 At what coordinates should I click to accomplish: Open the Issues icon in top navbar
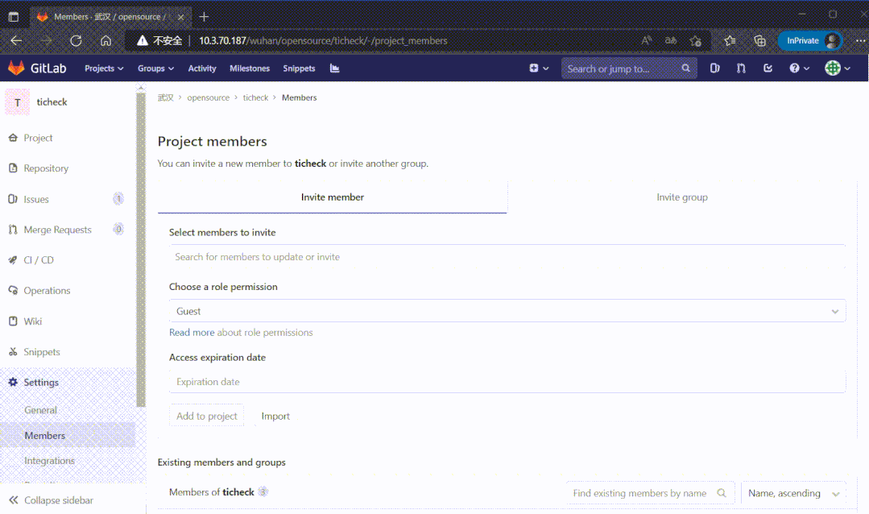[714, 68]
